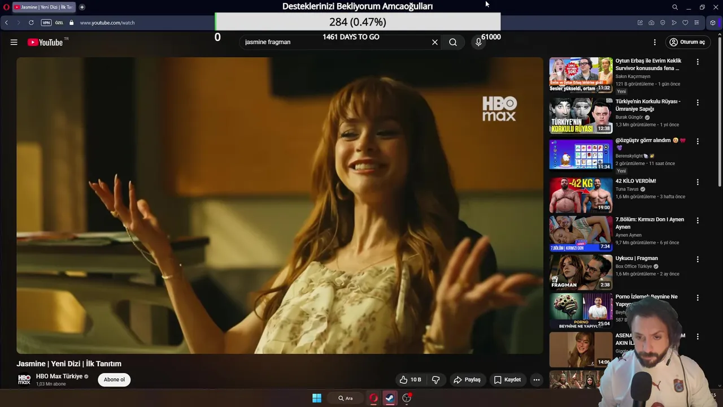723x407 pixels.
Task: Share the video via Paylaş
Action: pyautogui.click(x=467, y=380)
